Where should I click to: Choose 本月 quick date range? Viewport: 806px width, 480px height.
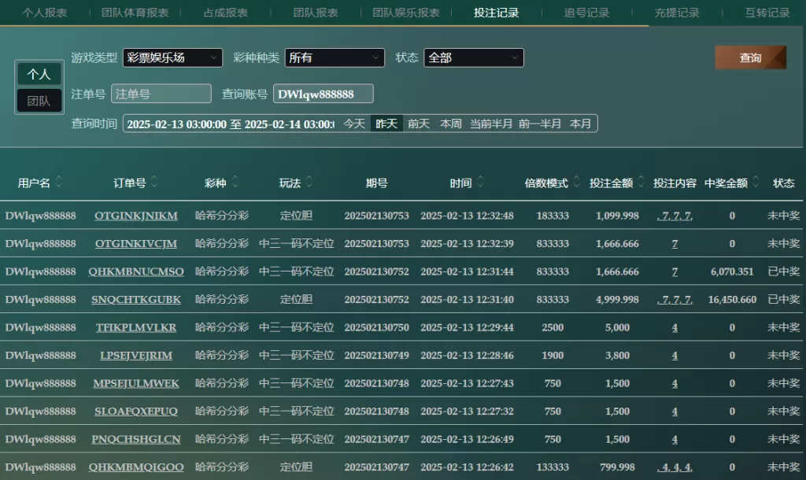[580, 124]
